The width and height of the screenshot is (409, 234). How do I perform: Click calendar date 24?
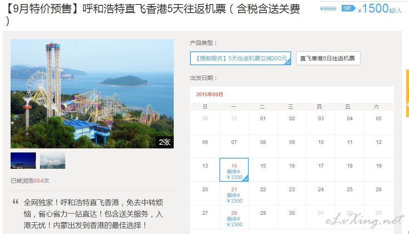click(321, 190)
